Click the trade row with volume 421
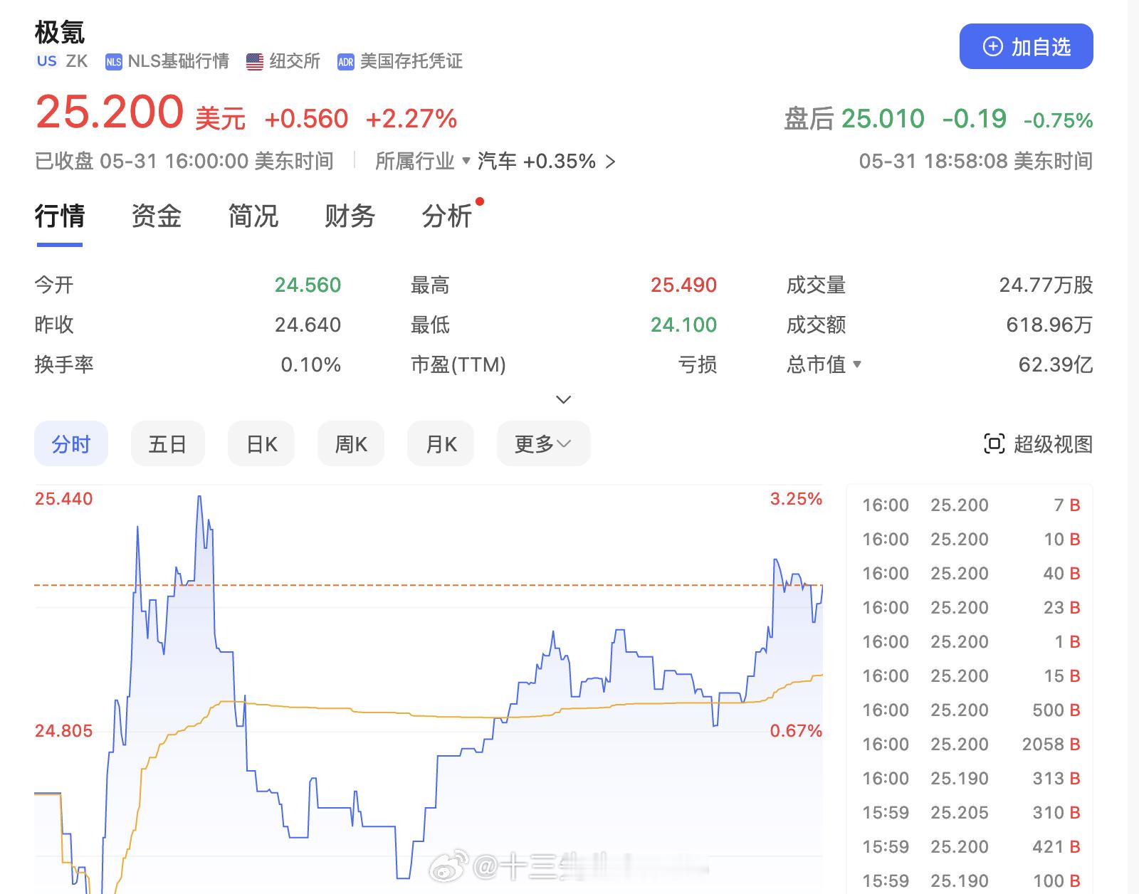This screenshot has height=894, width=1139. [x=971, y=847]
